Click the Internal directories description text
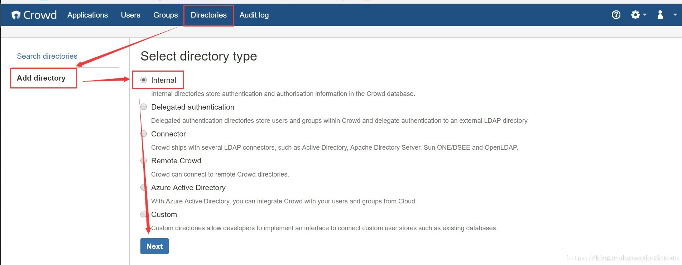This screenshot has height=265, width=682. 283,94
